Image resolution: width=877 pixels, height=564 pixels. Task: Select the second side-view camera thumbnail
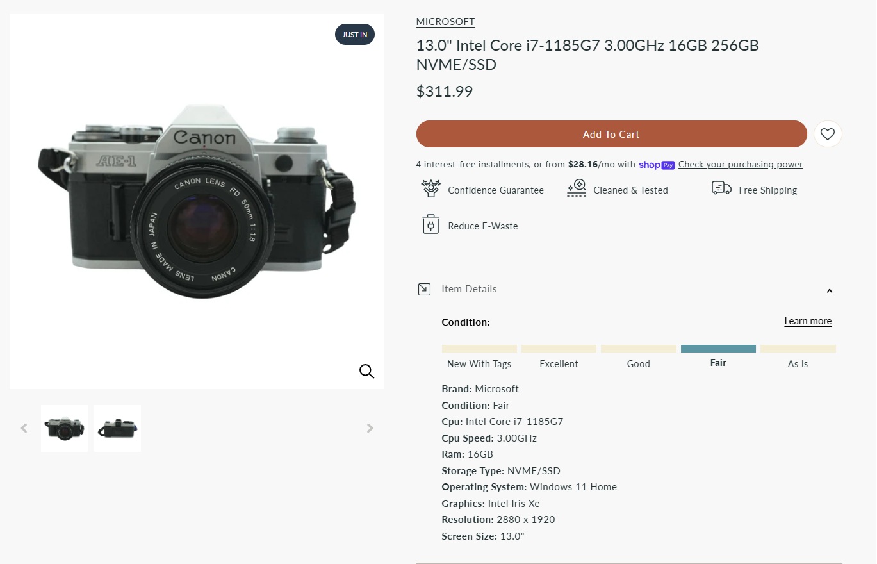pyautogui.click(x=117, y=428)
